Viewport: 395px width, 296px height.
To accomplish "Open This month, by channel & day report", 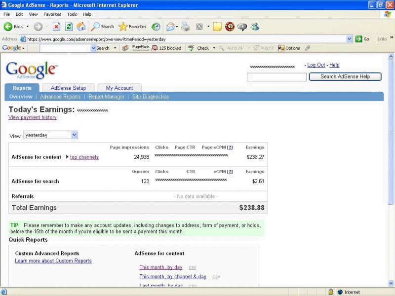I will point(173,276).
